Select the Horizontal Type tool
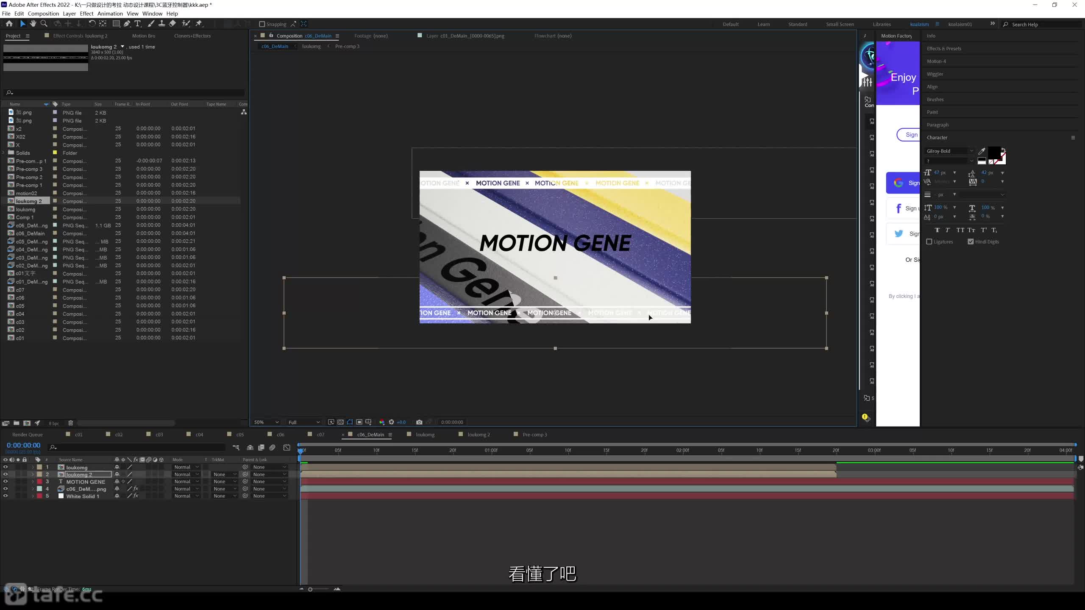The width and height of the screenshot is (1085, 610). (137, 24)
